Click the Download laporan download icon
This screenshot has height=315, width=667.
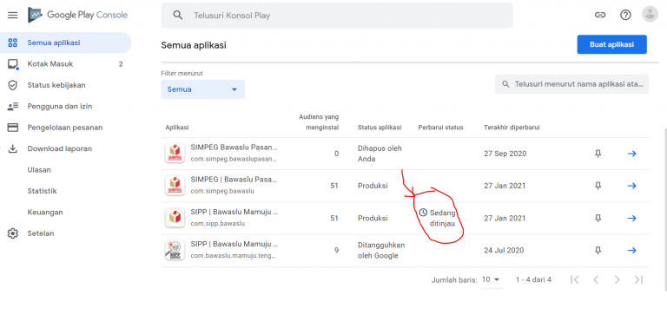[x=13, y=148]
